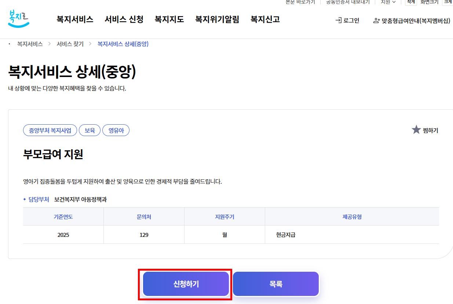Click 서비스 찾기 in the breadcrumb
The image size is (453, 304).
click(70, 43)
